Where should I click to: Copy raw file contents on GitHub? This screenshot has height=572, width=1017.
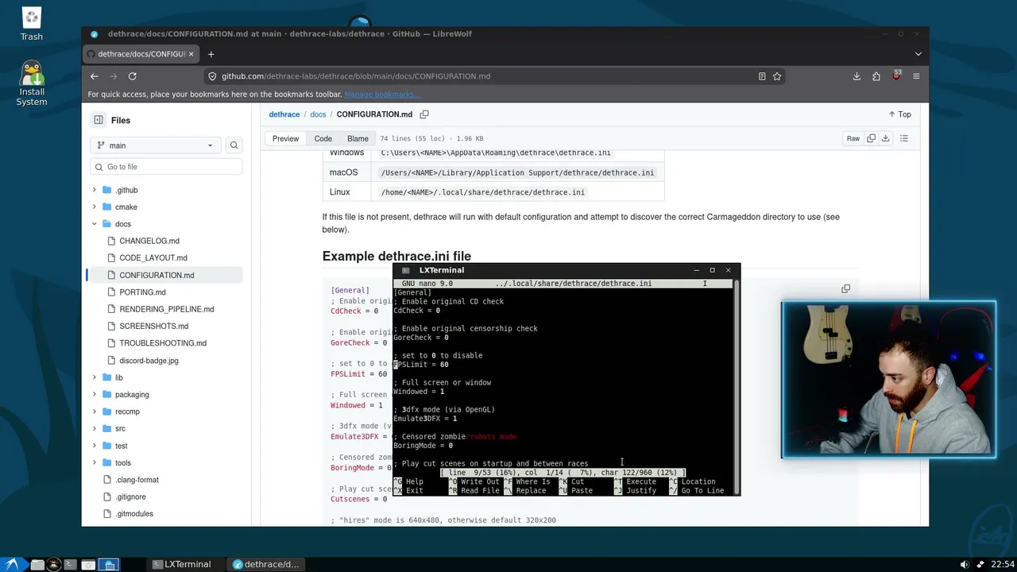click(872, 138)
